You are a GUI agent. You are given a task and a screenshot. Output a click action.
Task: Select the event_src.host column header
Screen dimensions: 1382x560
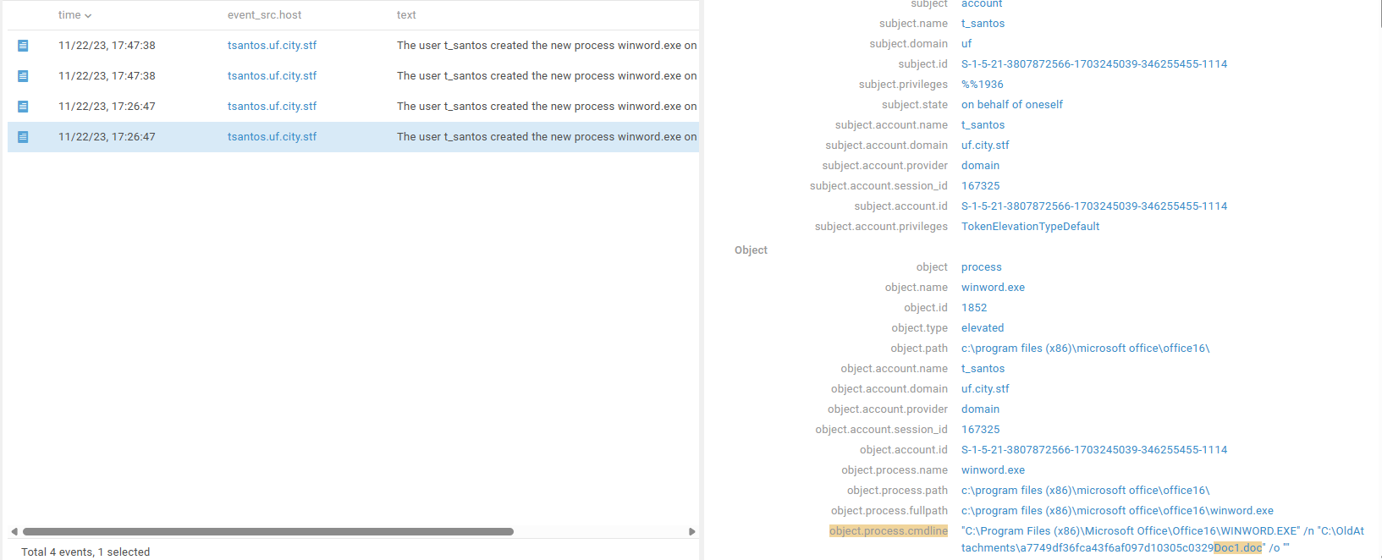pos(264,15)
